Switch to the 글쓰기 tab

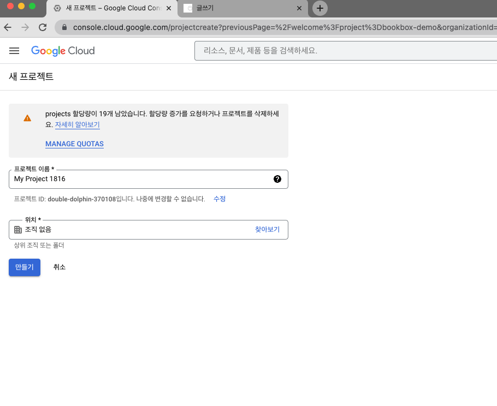pos(242,9)
